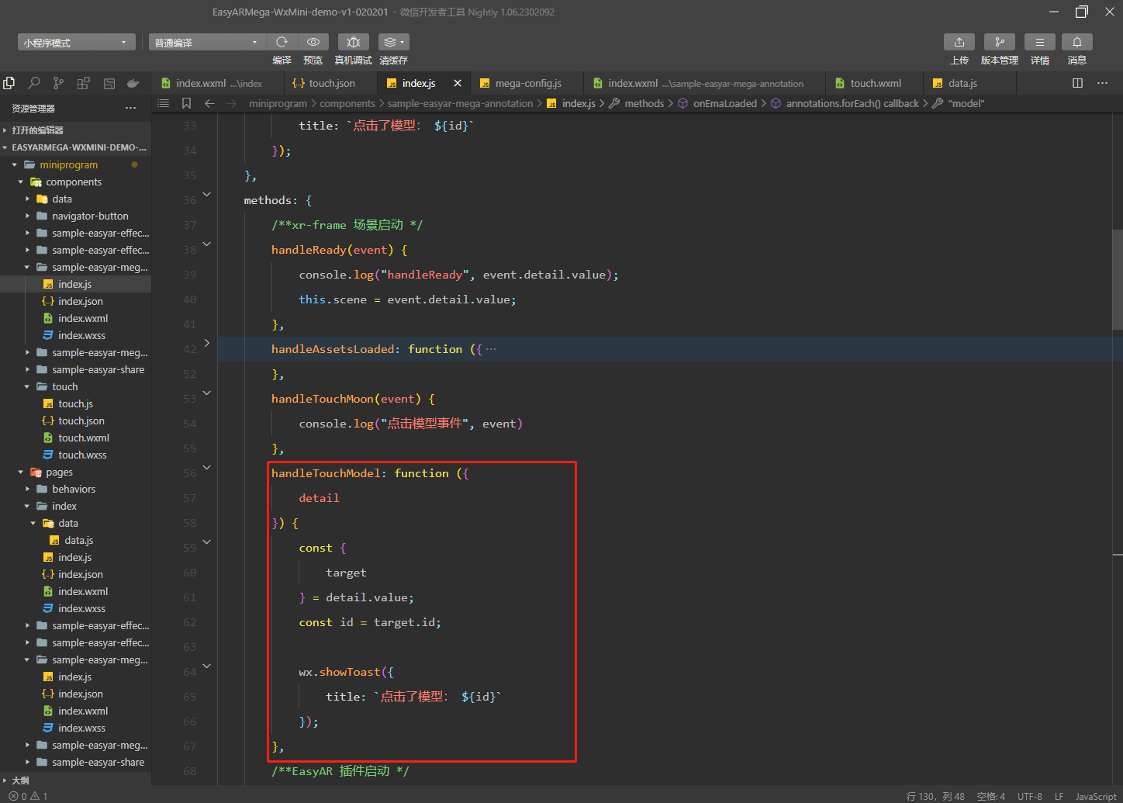Open the search magnifier icon
This screenshot has height=803, width=1123.
[34, 83]
